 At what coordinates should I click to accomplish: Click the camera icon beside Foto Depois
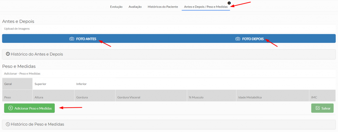coord(238,39)
